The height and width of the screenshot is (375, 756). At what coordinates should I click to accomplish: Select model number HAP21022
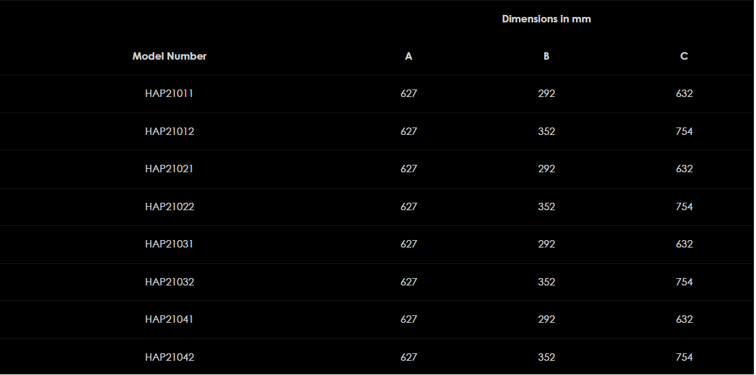pyautogui.click(x=169, y=207)
